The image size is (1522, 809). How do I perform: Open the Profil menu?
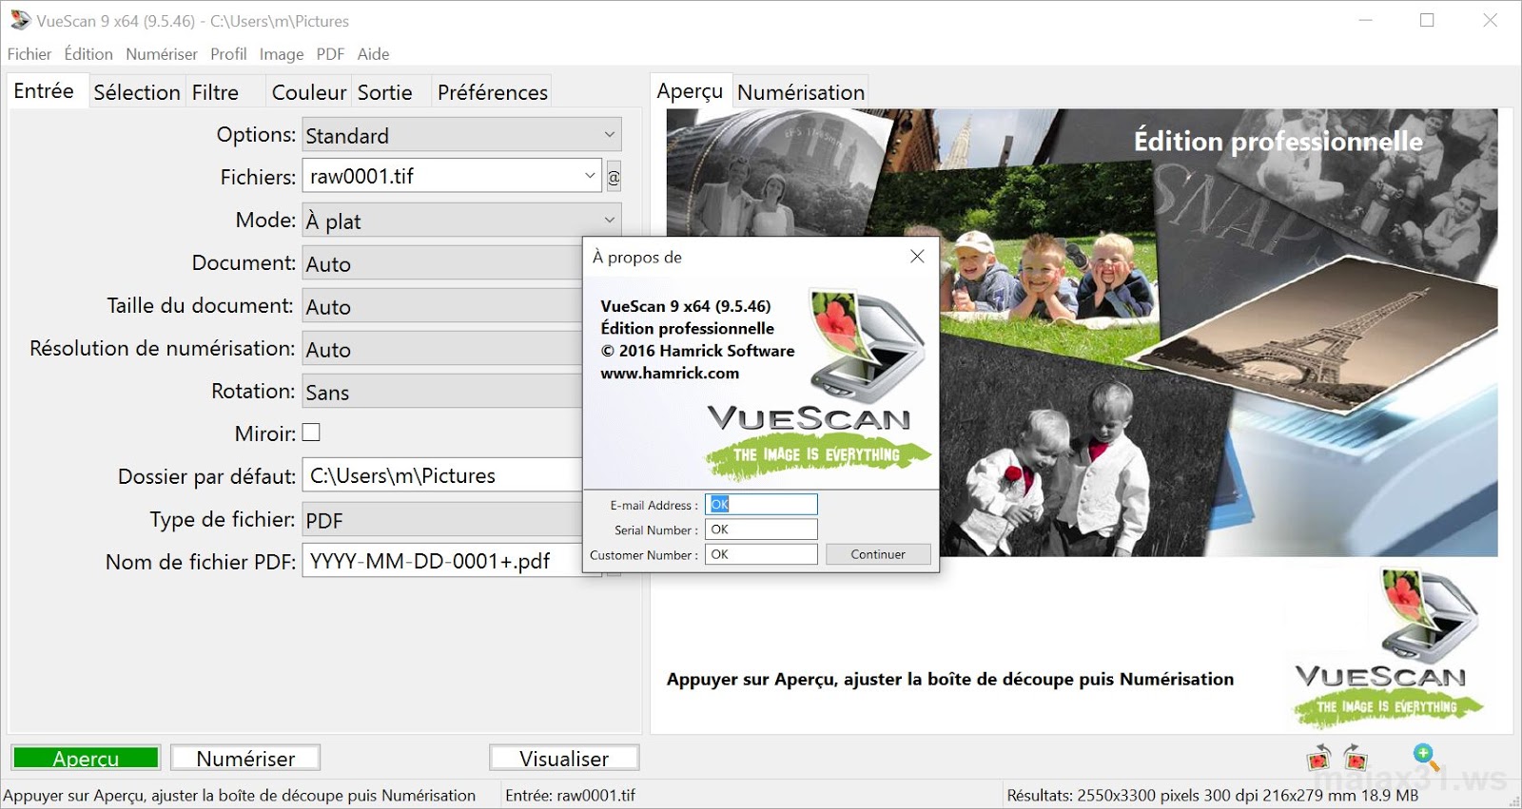tap(228, 54)
